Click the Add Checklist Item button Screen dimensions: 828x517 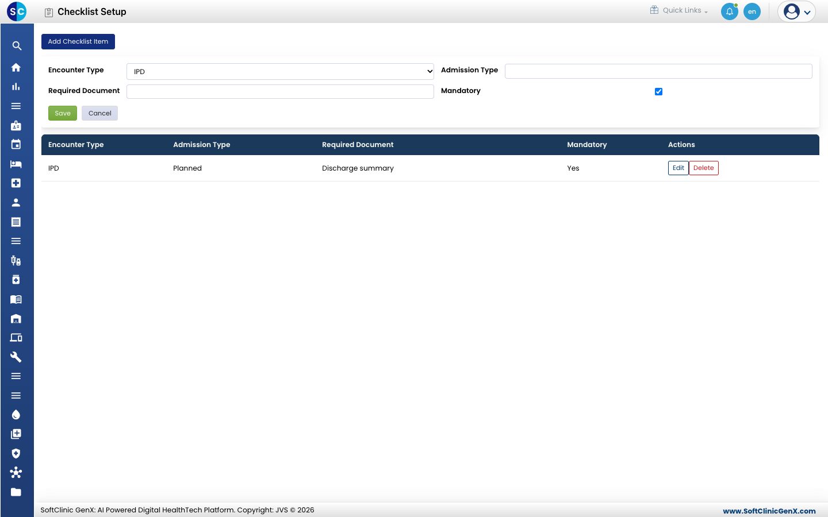pyautogui.click(x=78, y=41)
